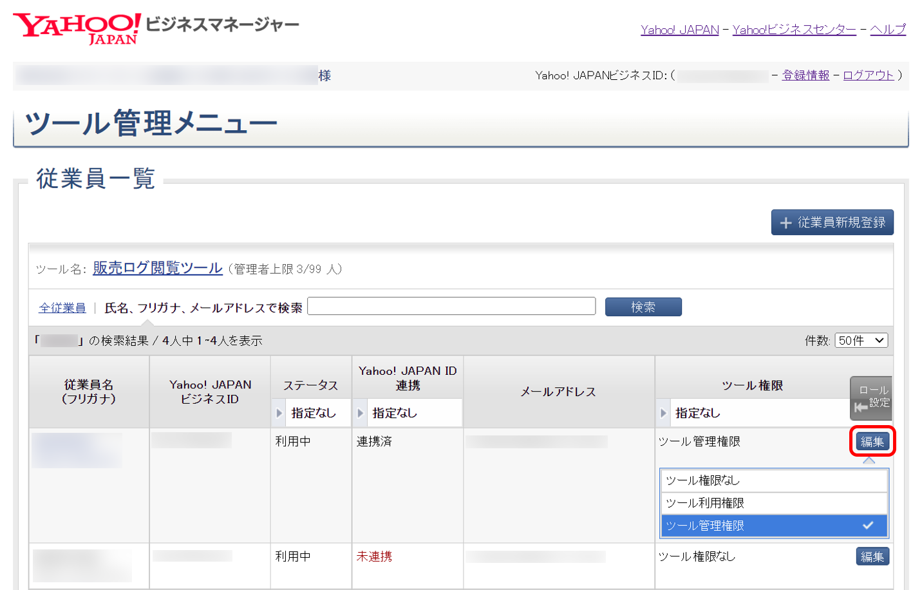Screen dimensions: 922x590
Task: Click the Yahoo! JAPAN logo
Action: pyautogui.click(x=77, y=28)
